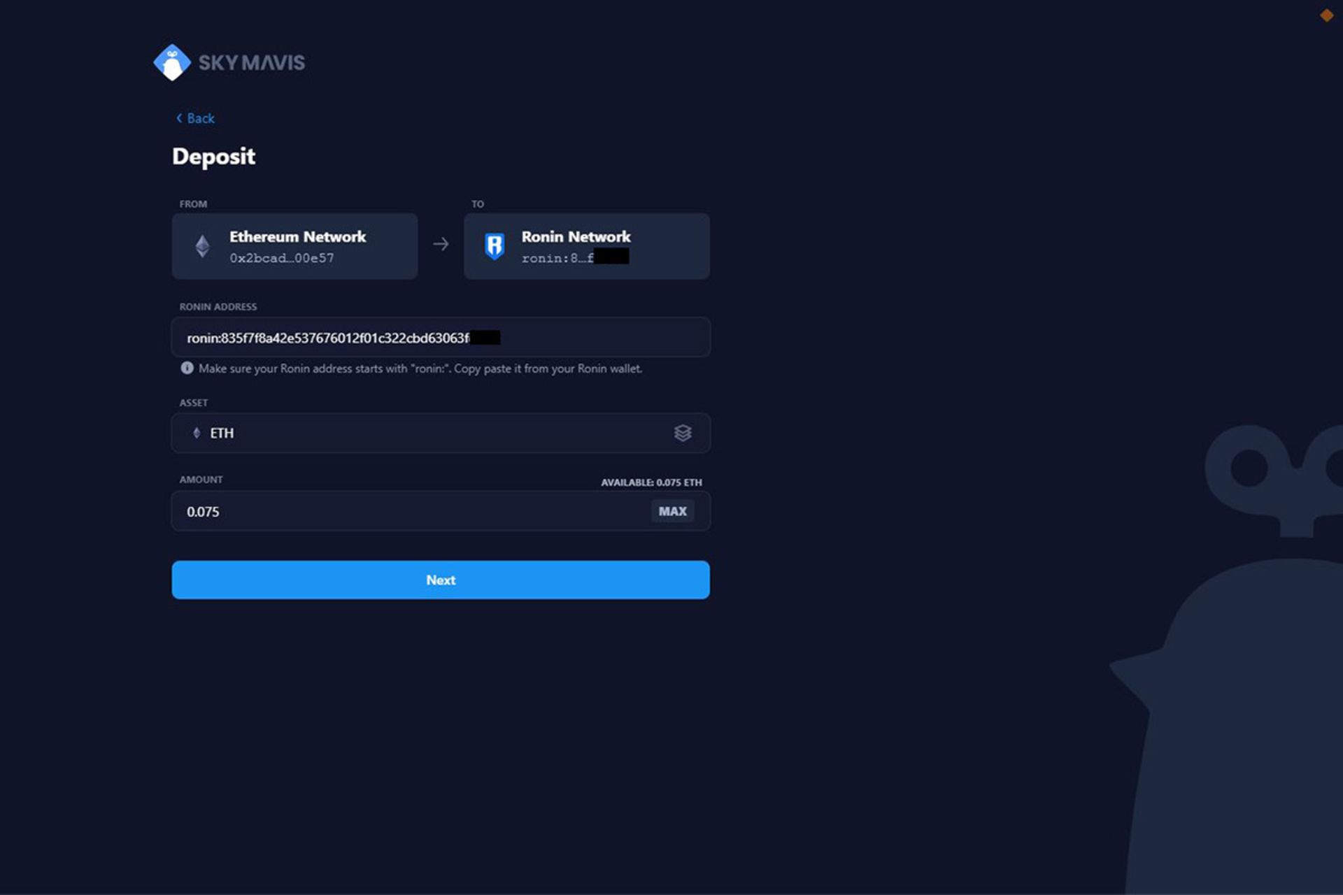Click the 'Make sure your Ronin address' hint text

(x=420, y=368)
